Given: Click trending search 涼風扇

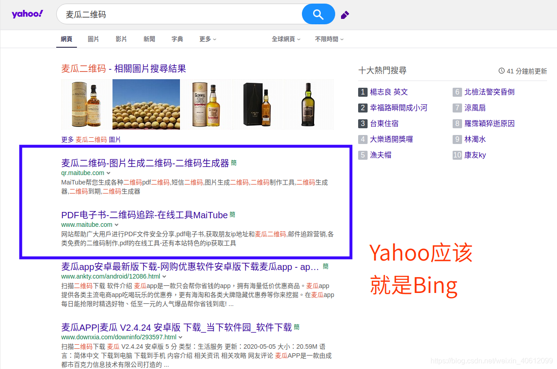Looking at the screenshot, I should (475, 108).
